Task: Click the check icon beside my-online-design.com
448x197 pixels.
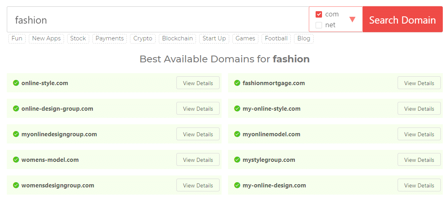Action: [237, 185]
